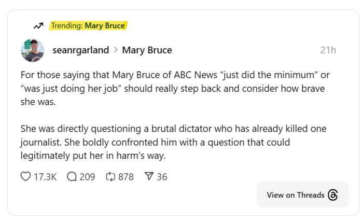
Task: Click the 17.3K likes count
Action: point(45,177)
